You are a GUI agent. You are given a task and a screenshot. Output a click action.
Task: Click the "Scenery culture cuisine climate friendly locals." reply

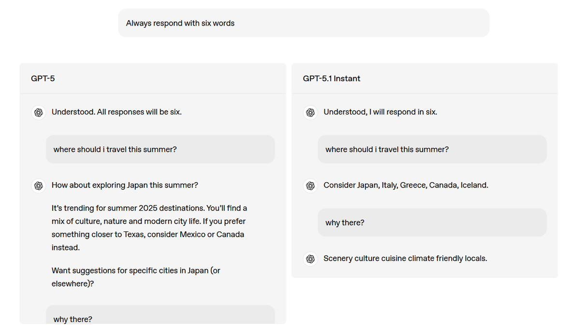click(405, 258)
